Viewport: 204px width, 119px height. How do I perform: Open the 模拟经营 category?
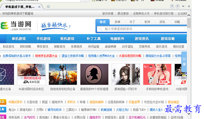click(179, 46)
